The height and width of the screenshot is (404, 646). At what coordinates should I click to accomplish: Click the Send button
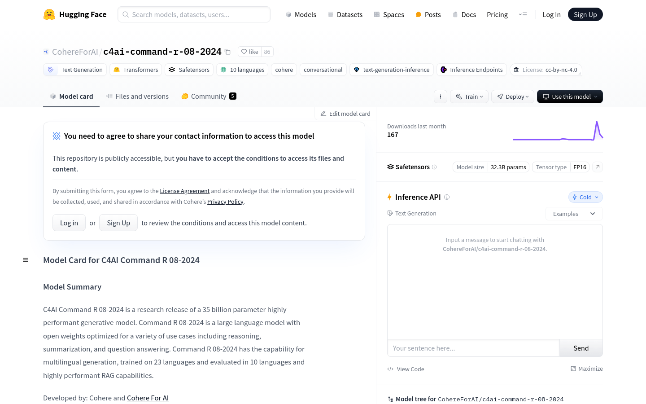click(581, 348)
